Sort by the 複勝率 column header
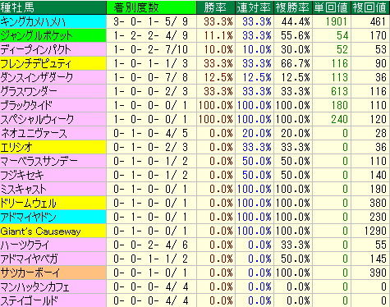Viewport: 390px width, 307px height. 293,7
